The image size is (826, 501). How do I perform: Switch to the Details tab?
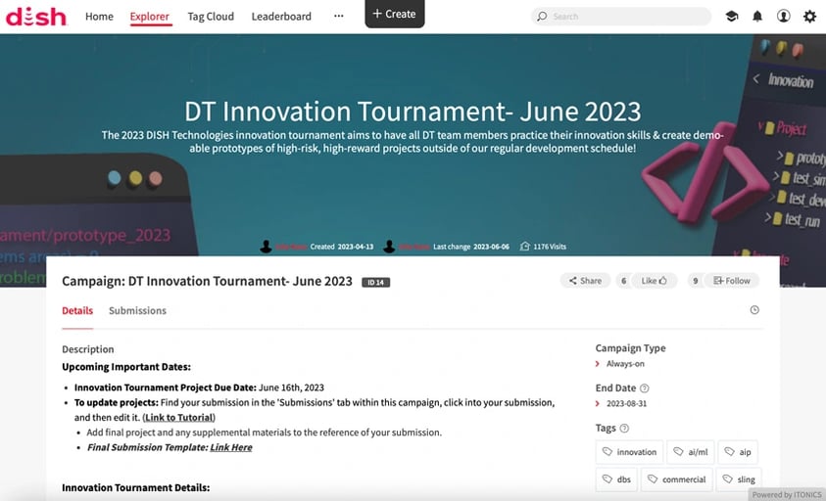77,310
